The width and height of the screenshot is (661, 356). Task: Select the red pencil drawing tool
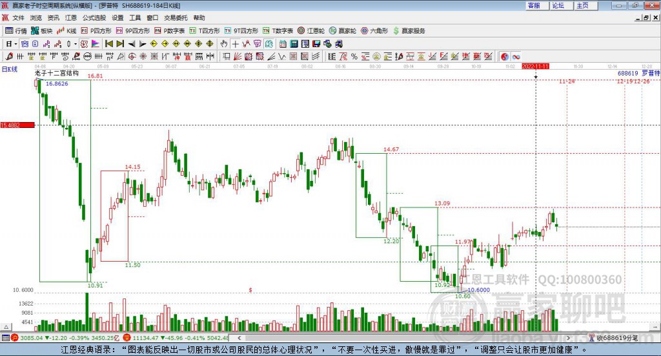[9, 56]
